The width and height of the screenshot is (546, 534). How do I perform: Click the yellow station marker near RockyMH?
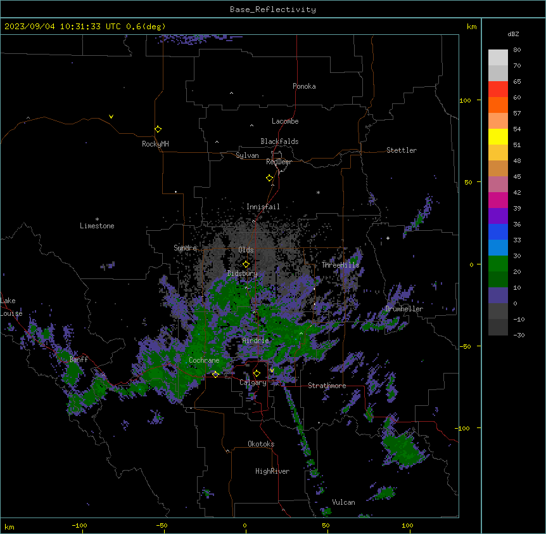(x=158, y=129)
